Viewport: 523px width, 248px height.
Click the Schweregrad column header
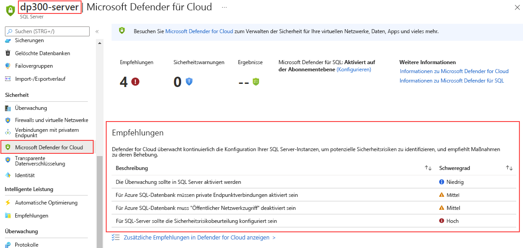[x=454, y=168]
